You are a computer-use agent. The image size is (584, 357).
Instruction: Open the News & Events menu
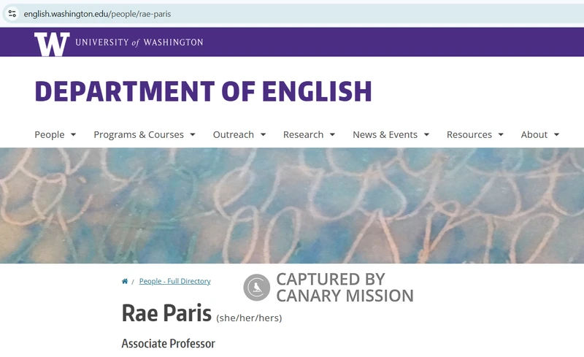click(385, 134)
